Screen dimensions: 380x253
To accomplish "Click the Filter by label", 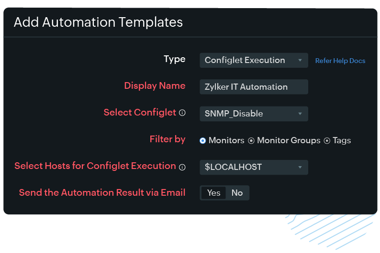I will point(167,139).
